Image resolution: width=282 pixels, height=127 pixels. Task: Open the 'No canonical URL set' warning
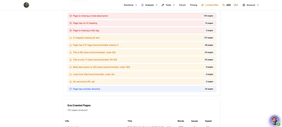click(x=142, y=81)
